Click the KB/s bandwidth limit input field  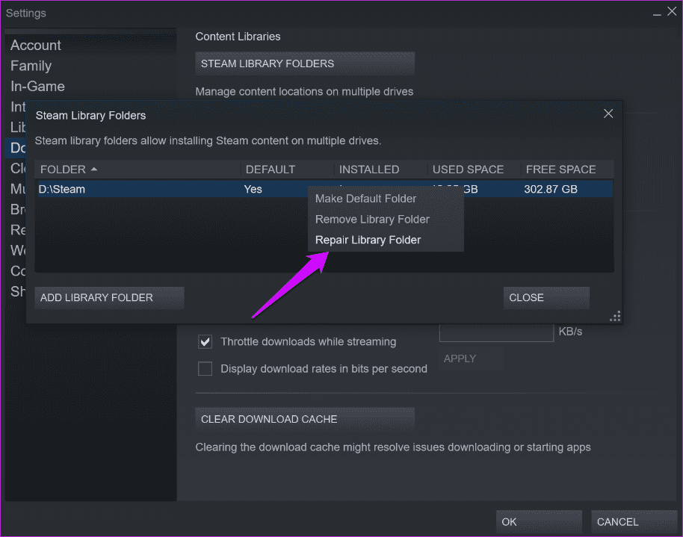tap(495, 332)
